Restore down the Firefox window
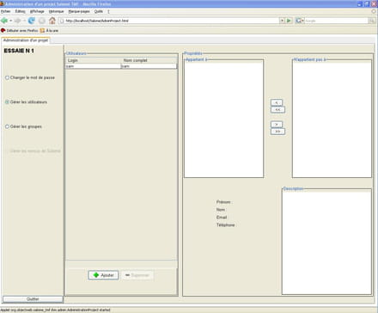Screen dimensions: 378x313 click(x=367, y=4)
